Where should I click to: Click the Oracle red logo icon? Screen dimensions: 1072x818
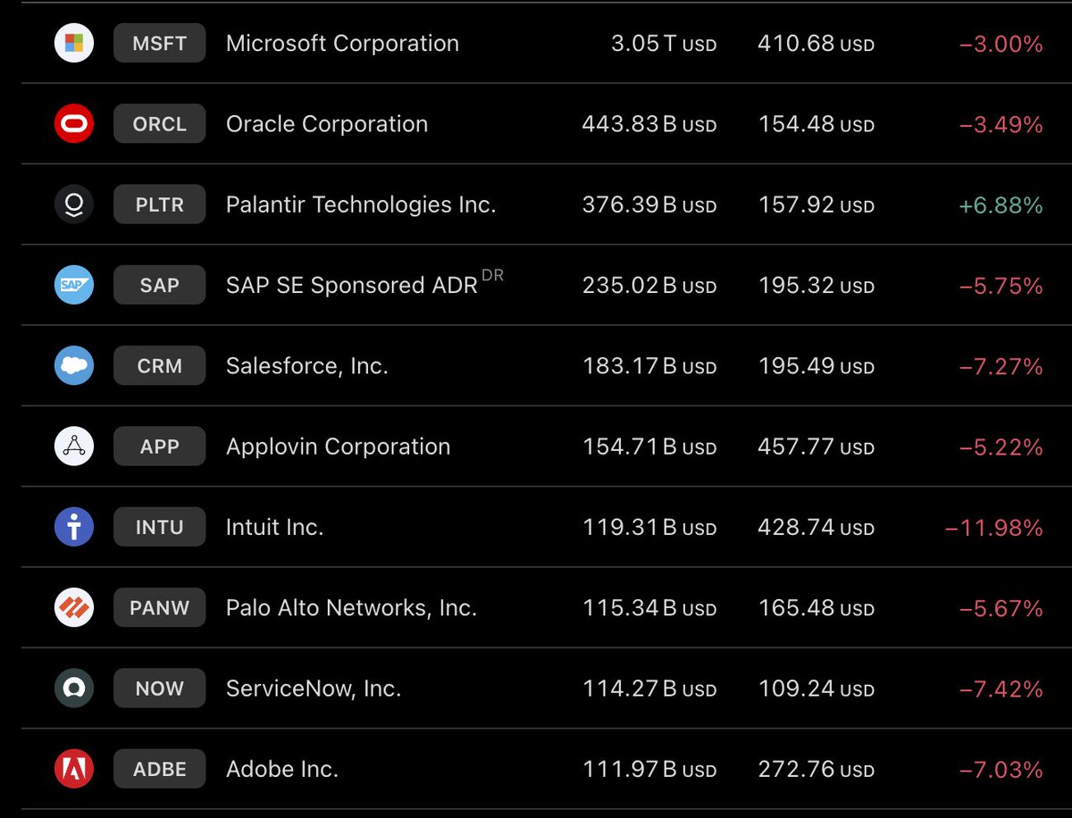74,123
